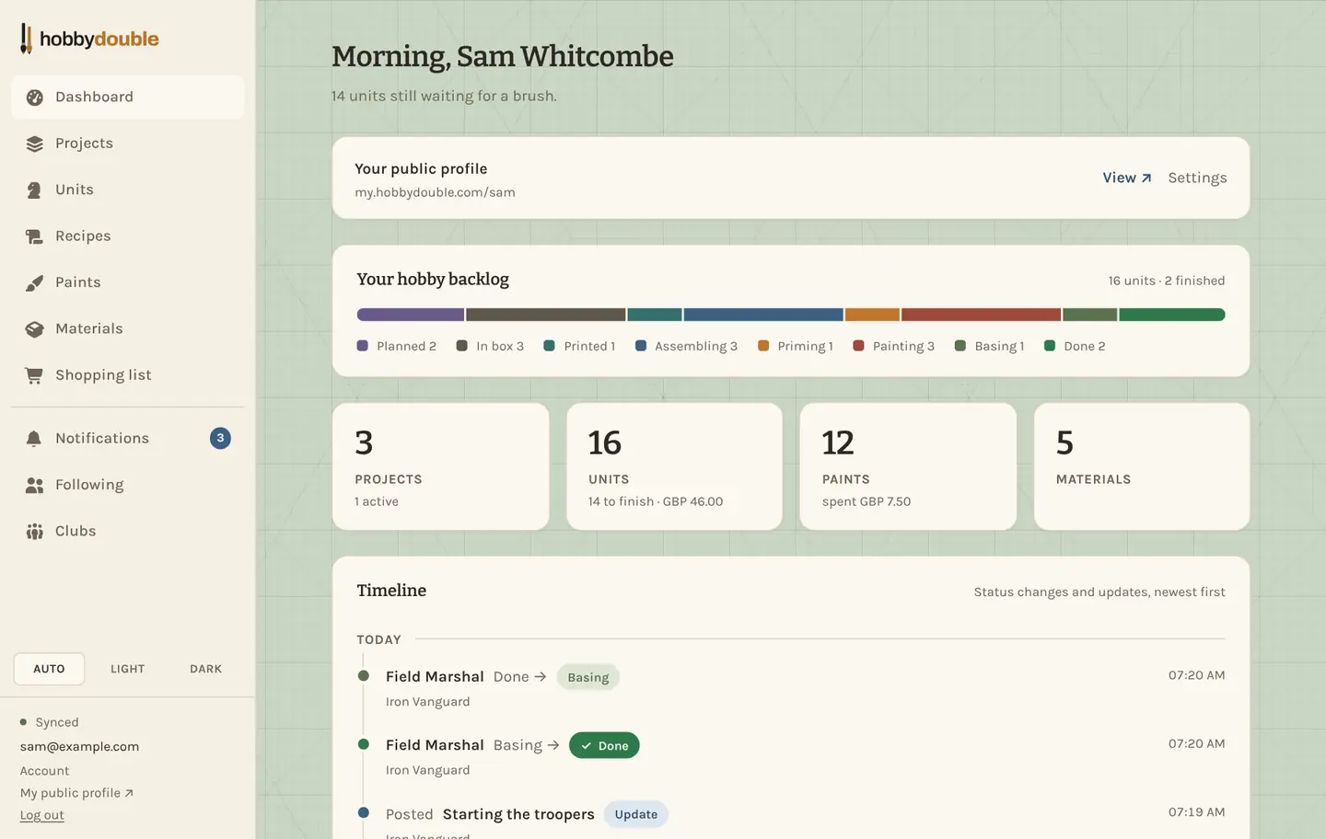Switch theme to Dark
Viewport: 1326px width, 839px height.
pos(206,669)
